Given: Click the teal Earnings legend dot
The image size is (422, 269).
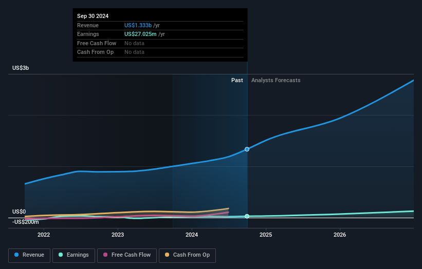Looking at the screenshot, I should point(61,255).
